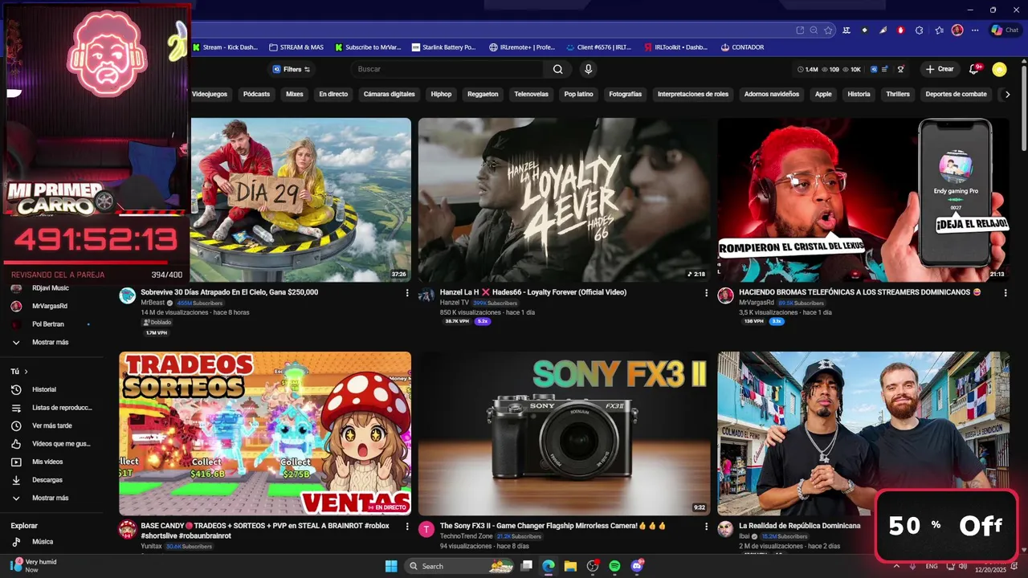Open the MrBeast channel name link
The width and height of the screenshot is (1028, 578).
(153, 303)
